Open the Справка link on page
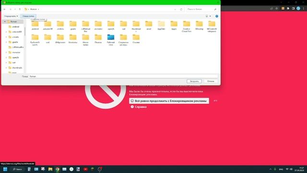 pos(139,107)
